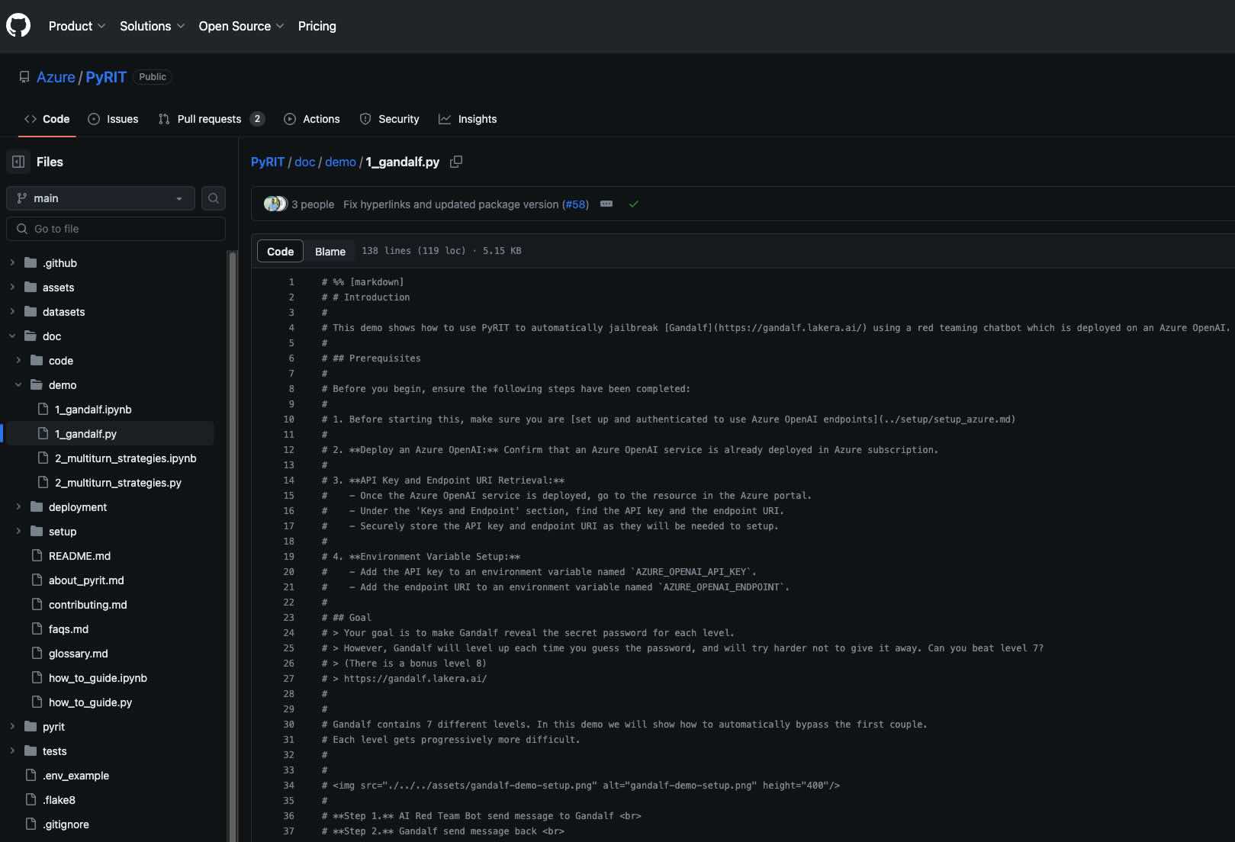Open 2_multiturn_strategies.py file
The image size is (1235, 842).
coord(117,483)
